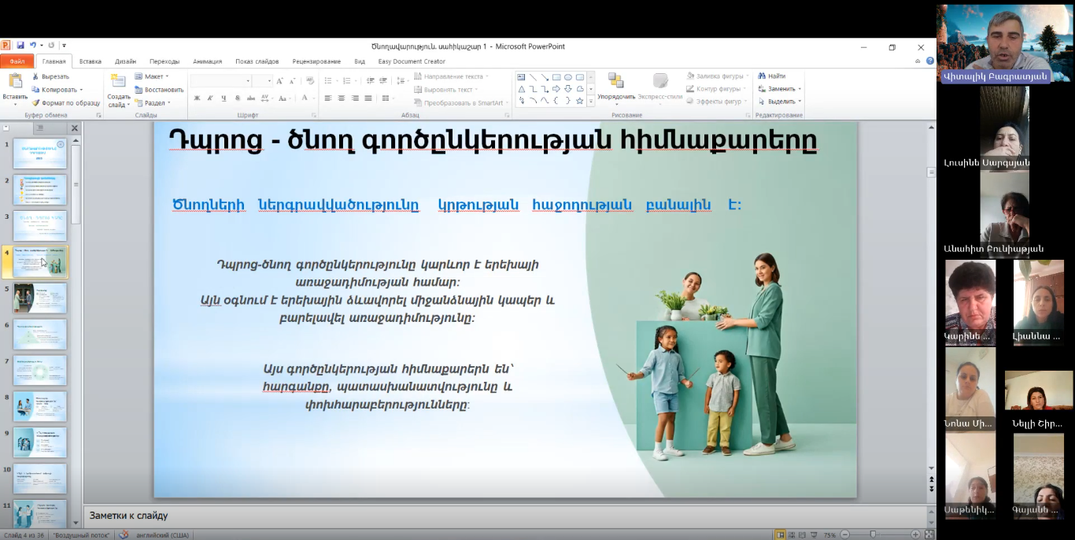
Task: Justify text in paragraph group
Action: tap(368, 98)
